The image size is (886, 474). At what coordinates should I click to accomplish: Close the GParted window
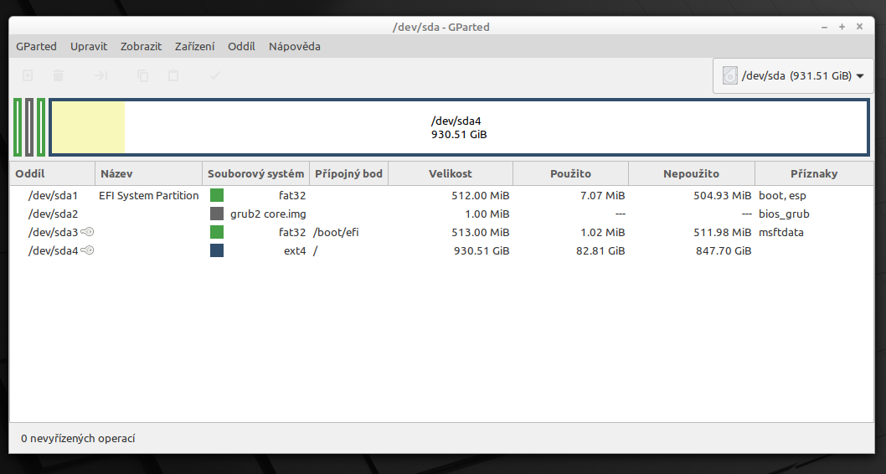(x=859, y=27)
